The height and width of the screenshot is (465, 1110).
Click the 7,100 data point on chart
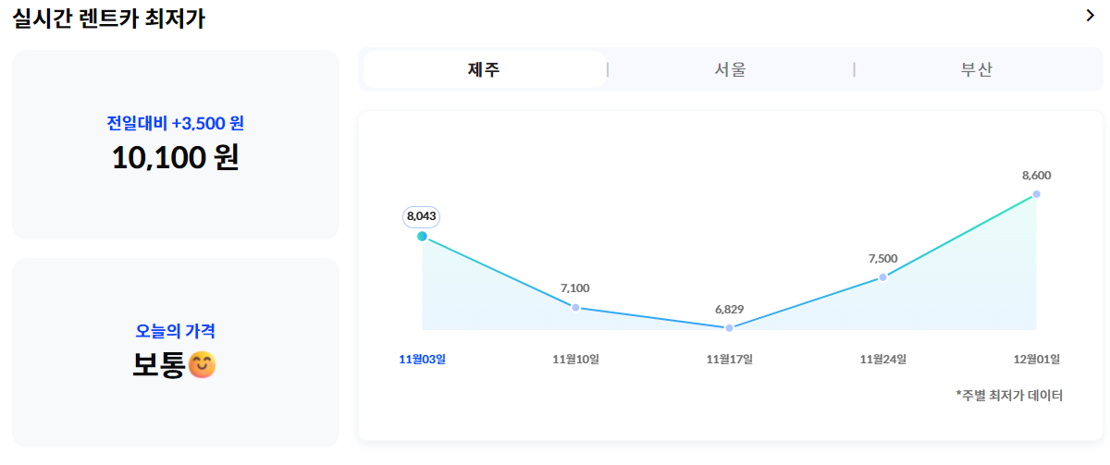[x=575, y=307]
